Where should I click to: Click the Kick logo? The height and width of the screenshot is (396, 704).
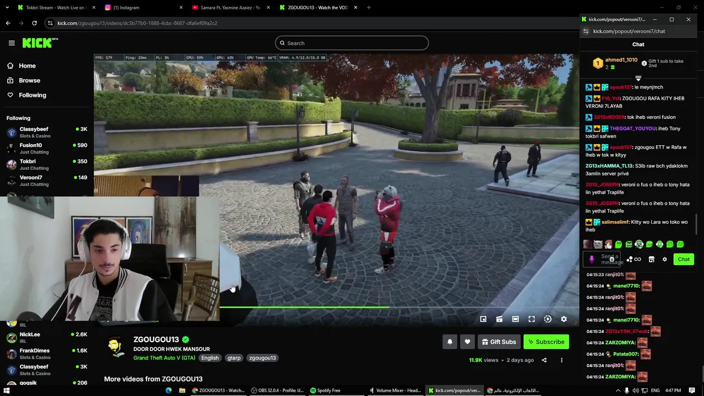click(x=40, y=43)
